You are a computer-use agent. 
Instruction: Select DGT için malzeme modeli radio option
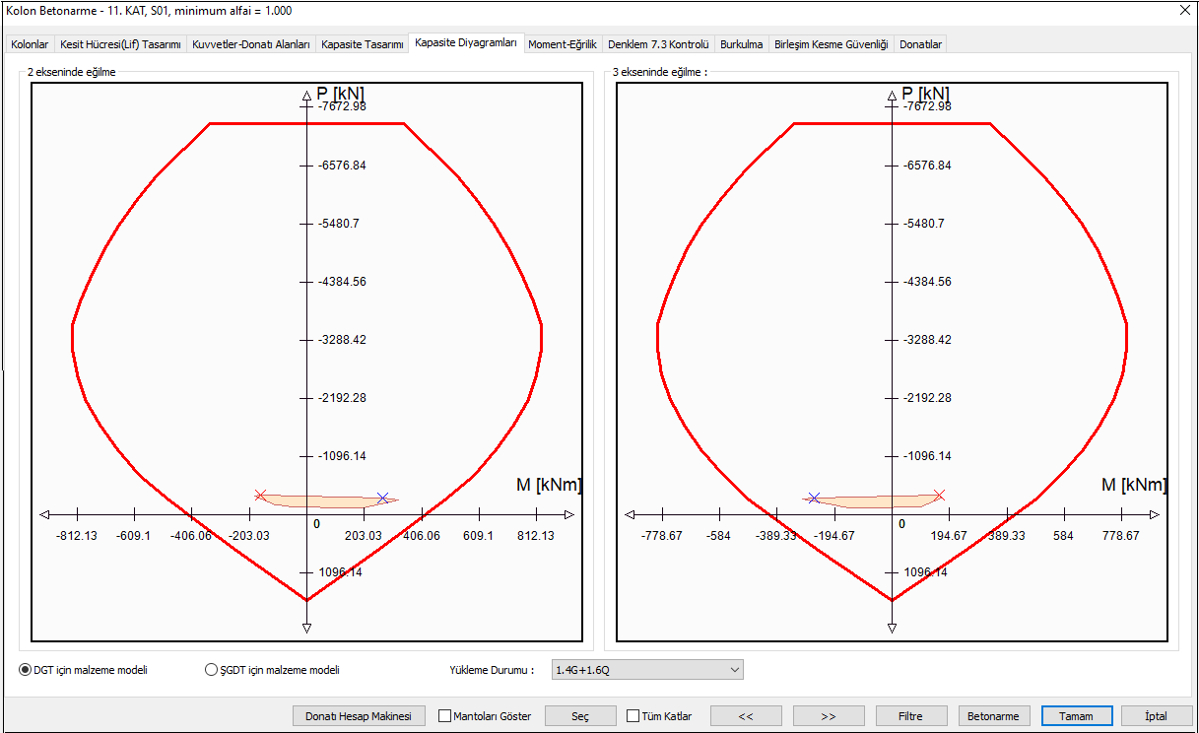26,670
